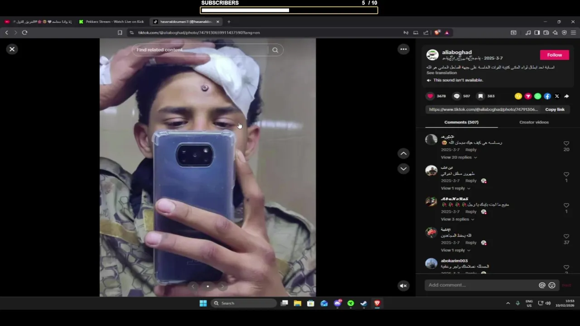Open Brave VPN shield icon
The image size is (580, 326).
pos(564,33)
